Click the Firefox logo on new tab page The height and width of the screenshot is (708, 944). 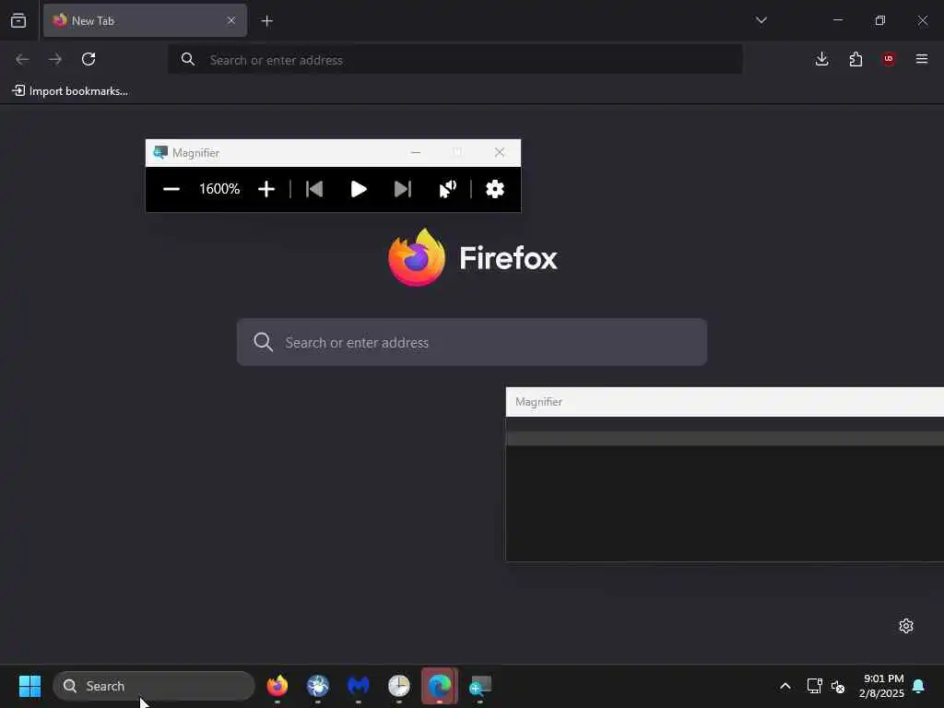417,258
